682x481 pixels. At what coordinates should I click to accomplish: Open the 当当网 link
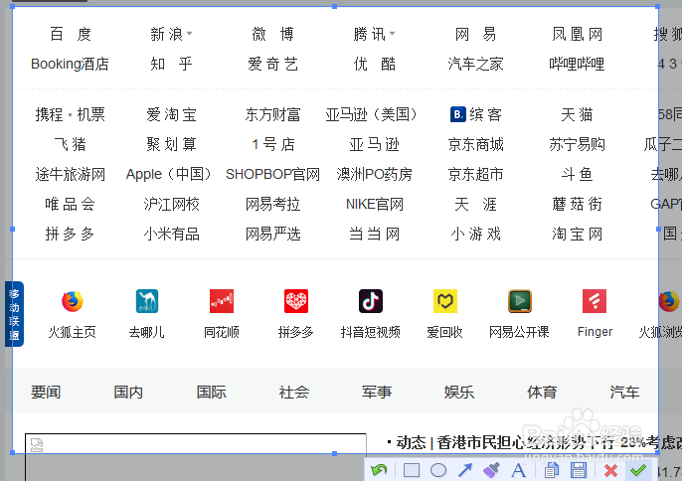tap(375, 234)
